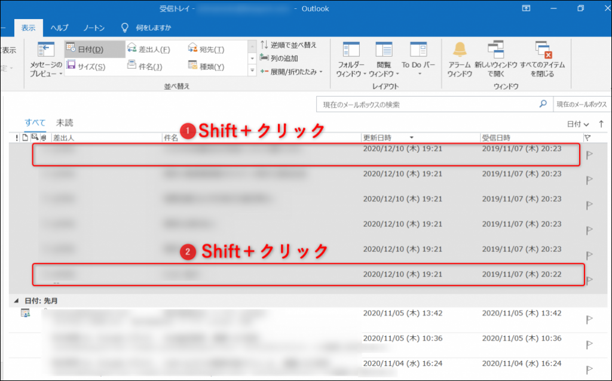Flag the message received 2020/11/05 13:42
This screenshot has width=612, height=381.
[x=589, y=319]
